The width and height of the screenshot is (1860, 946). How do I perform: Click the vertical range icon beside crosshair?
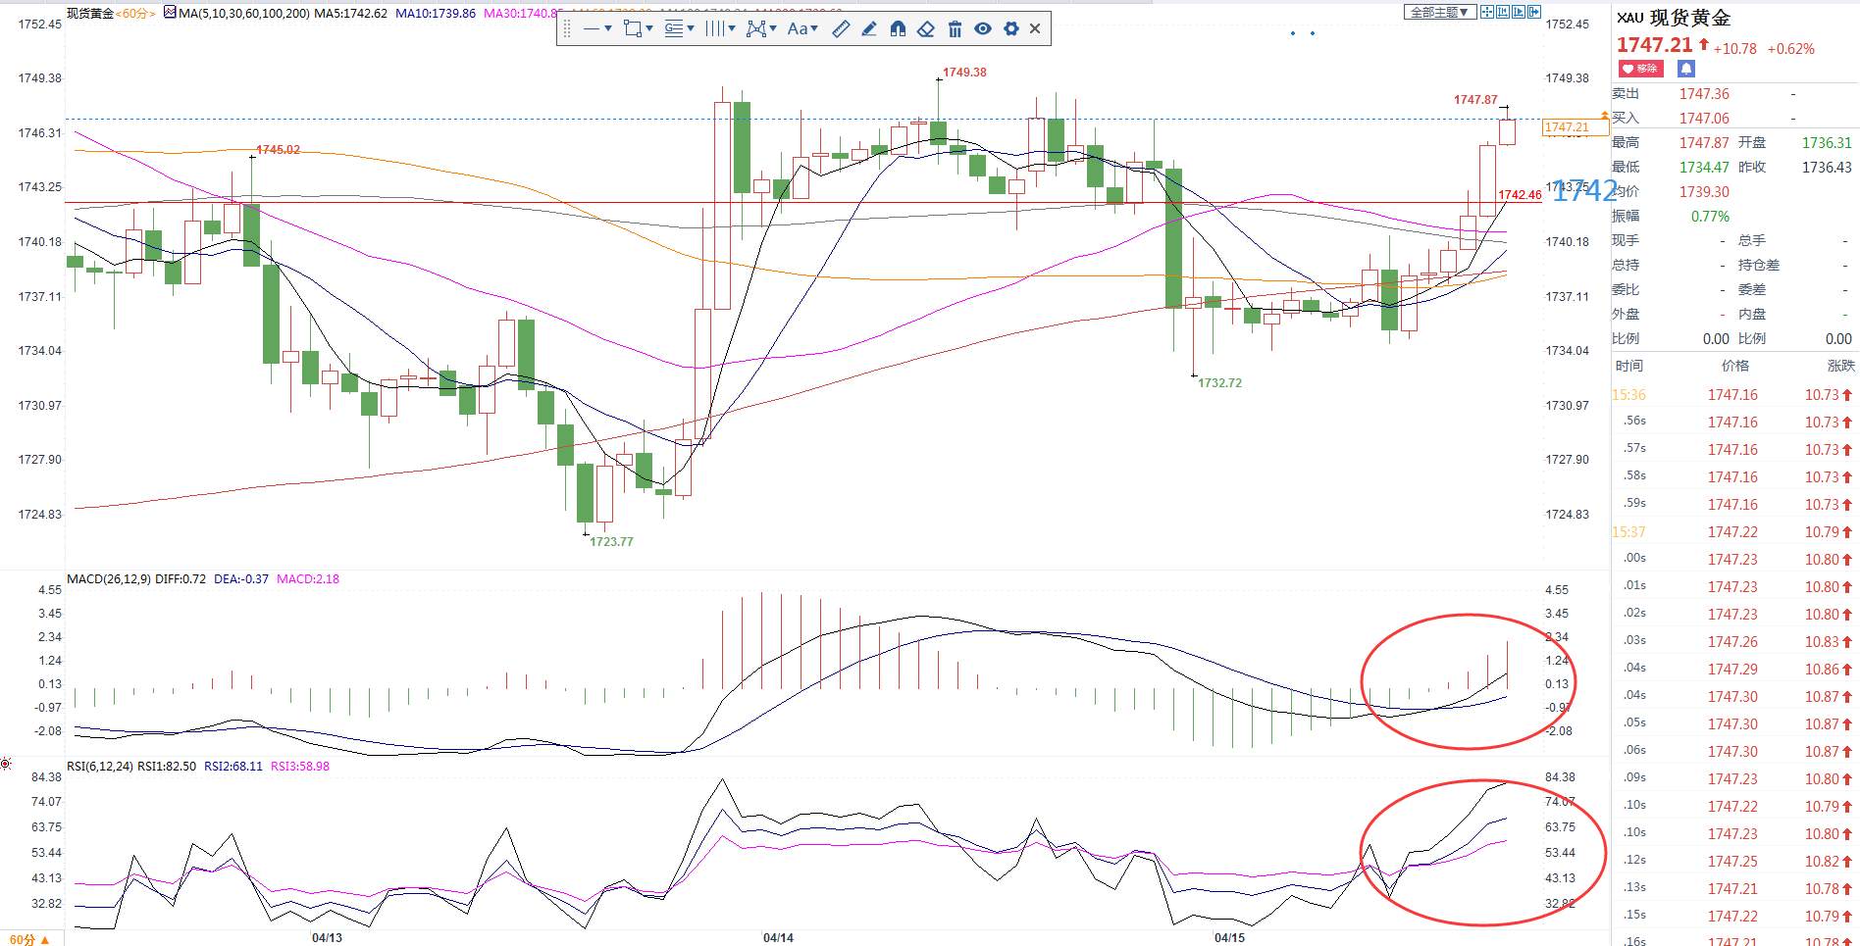point(1503,12)
